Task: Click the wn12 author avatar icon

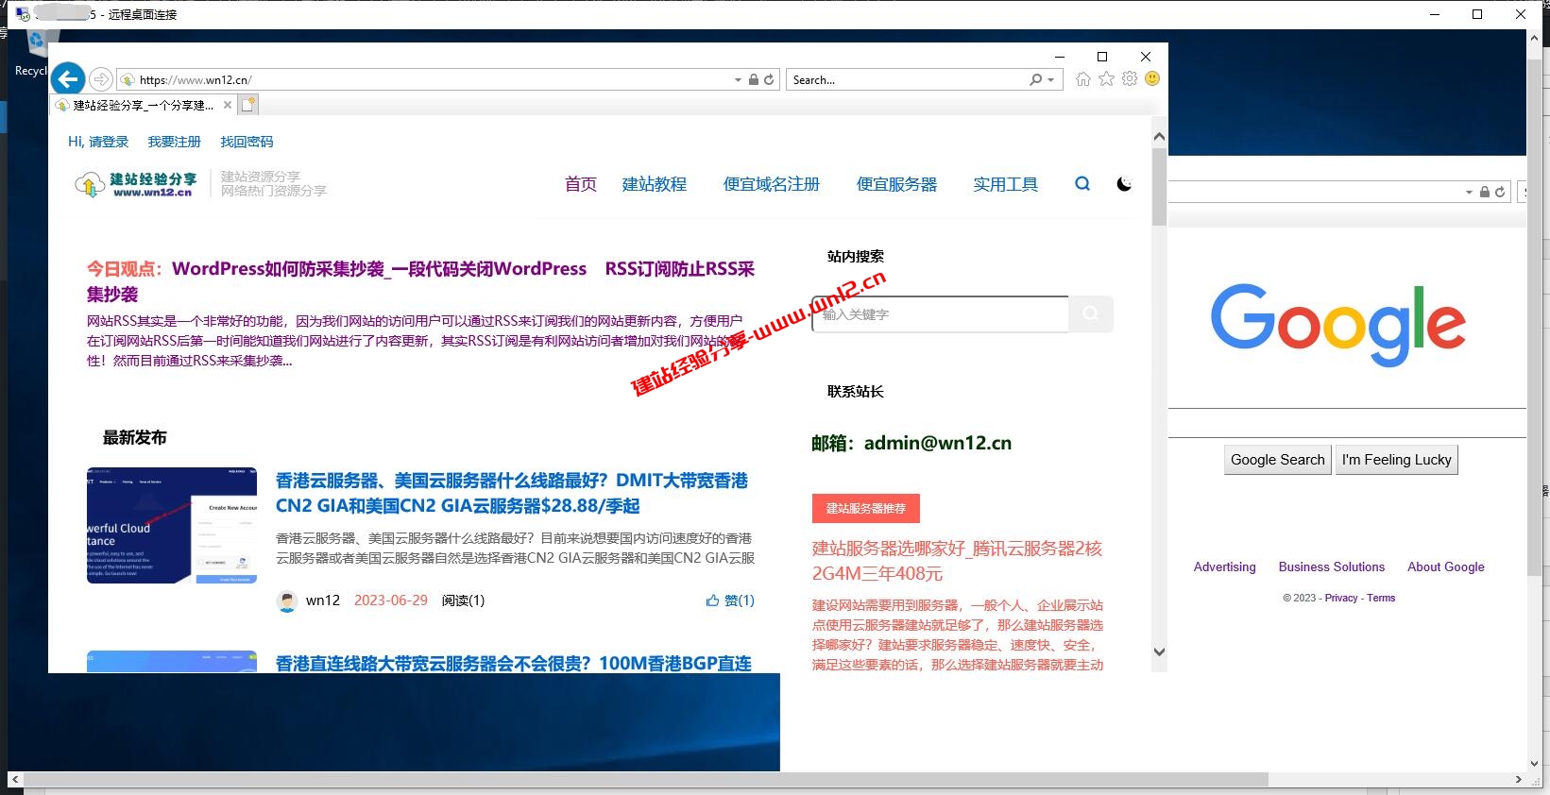Action: click(x=287, y=600)
